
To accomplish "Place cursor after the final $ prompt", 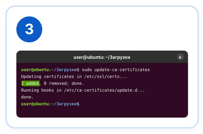I will point(81,104).
